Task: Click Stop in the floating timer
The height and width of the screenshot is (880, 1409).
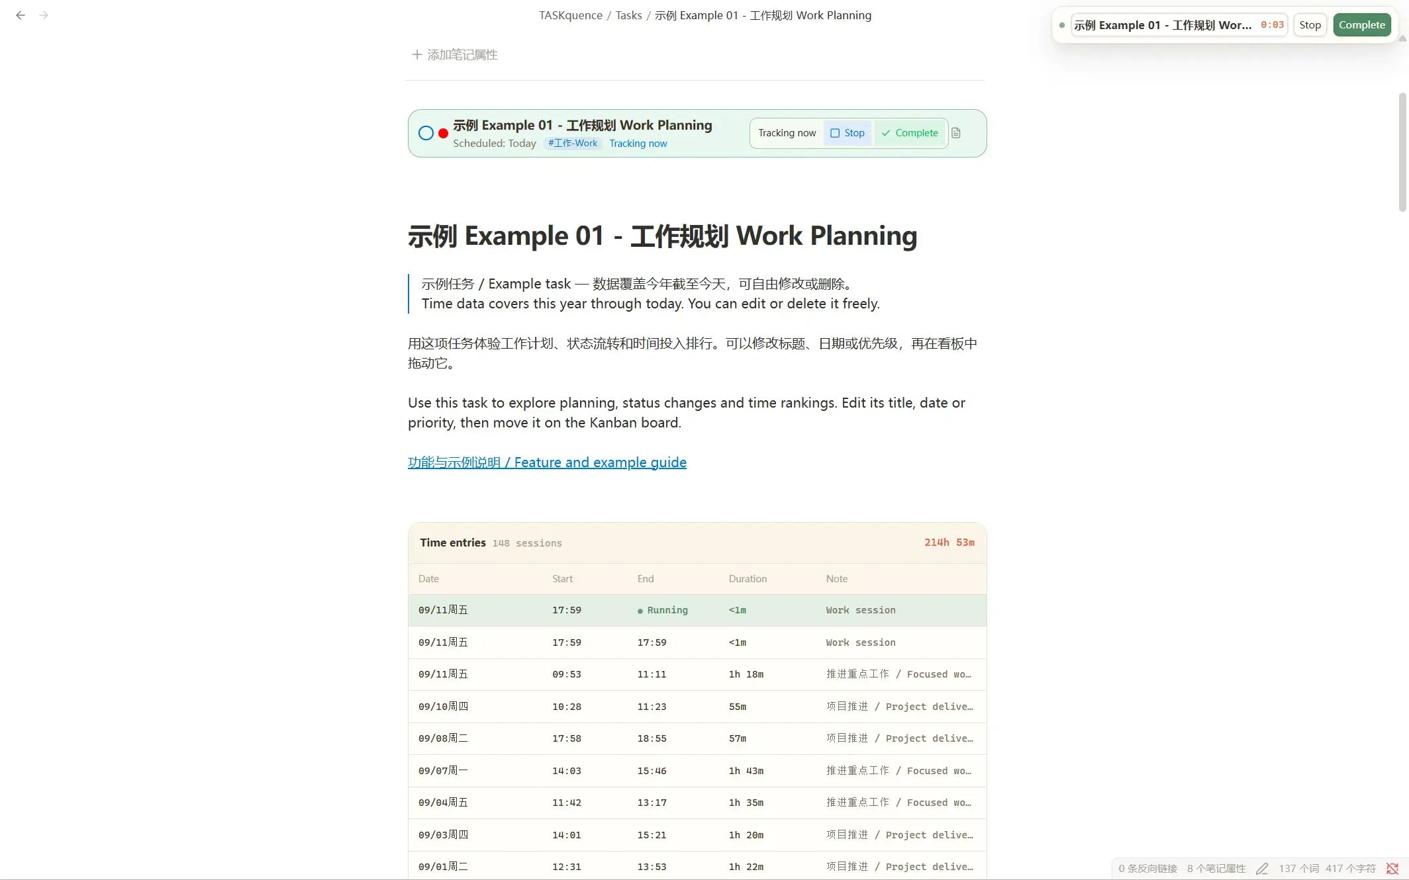Action: coord(1310,25)
